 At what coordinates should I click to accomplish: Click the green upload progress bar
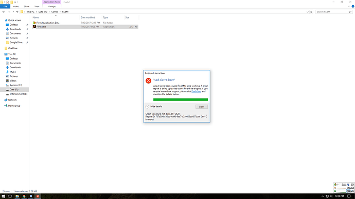(181, 99)
